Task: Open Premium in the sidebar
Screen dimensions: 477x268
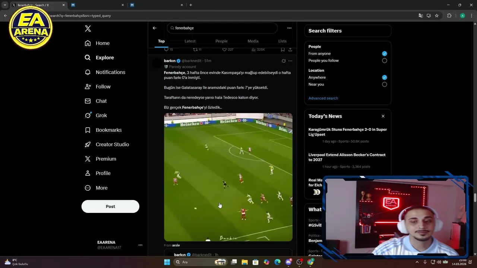Action: click(100, 159)
